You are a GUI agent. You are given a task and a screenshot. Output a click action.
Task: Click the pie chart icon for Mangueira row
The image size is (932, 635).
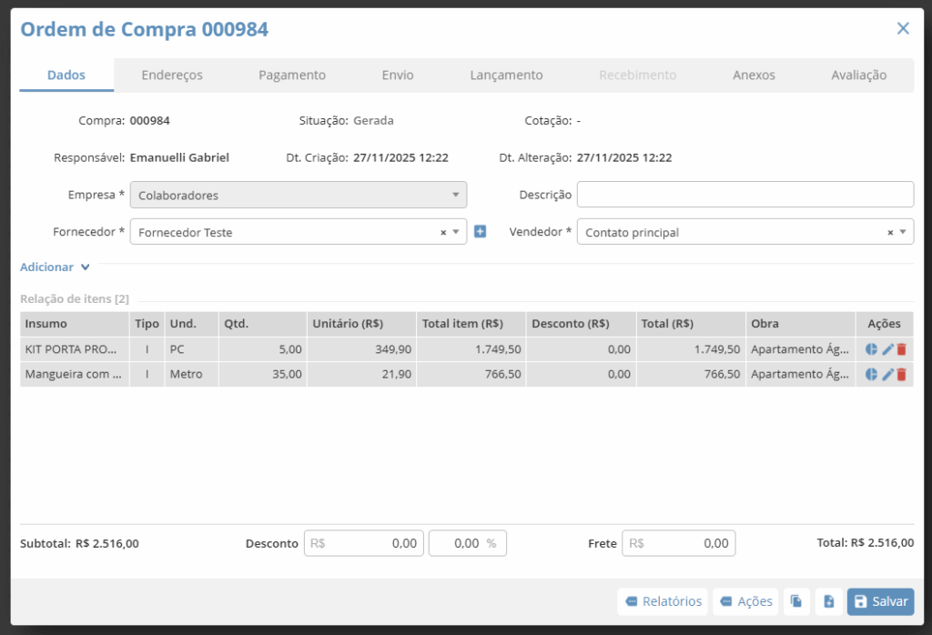click(x=871, y=374)
